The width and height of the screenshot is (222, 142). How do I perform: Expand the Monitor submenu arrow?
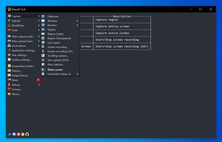click(77, 25)
